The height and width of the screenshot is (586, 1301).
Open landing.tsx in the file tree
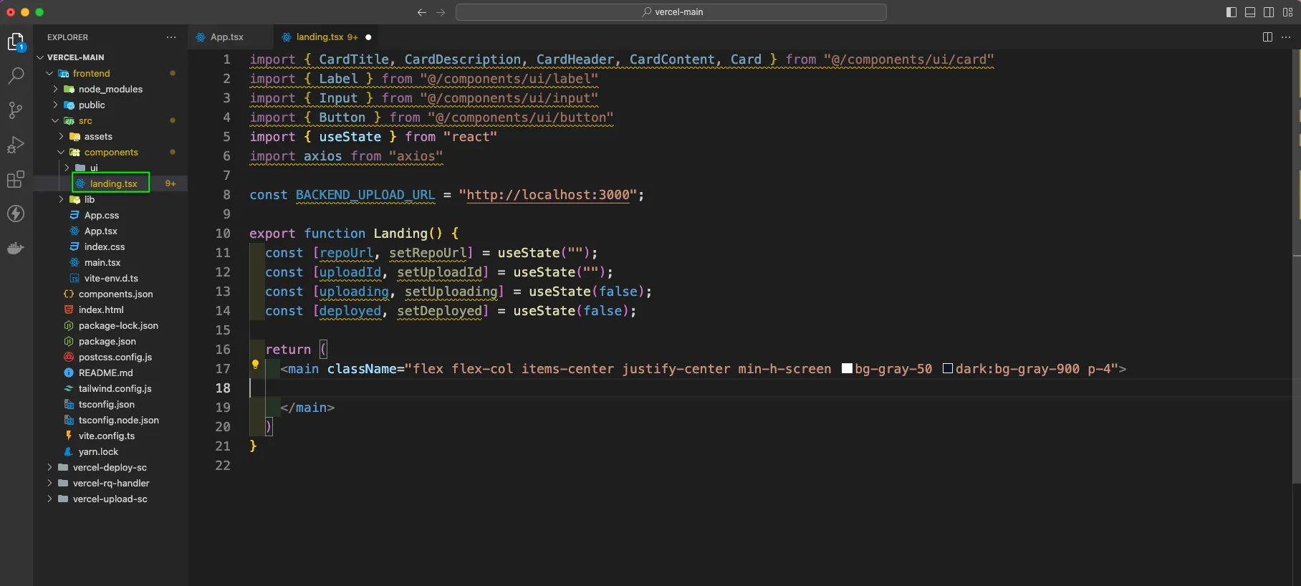pyautogui.click(x=113, y=183)
